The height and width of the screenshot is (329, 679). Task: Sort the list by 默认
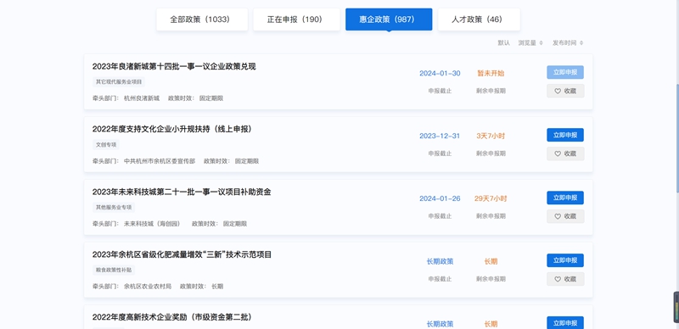click(x=503, y=43)
